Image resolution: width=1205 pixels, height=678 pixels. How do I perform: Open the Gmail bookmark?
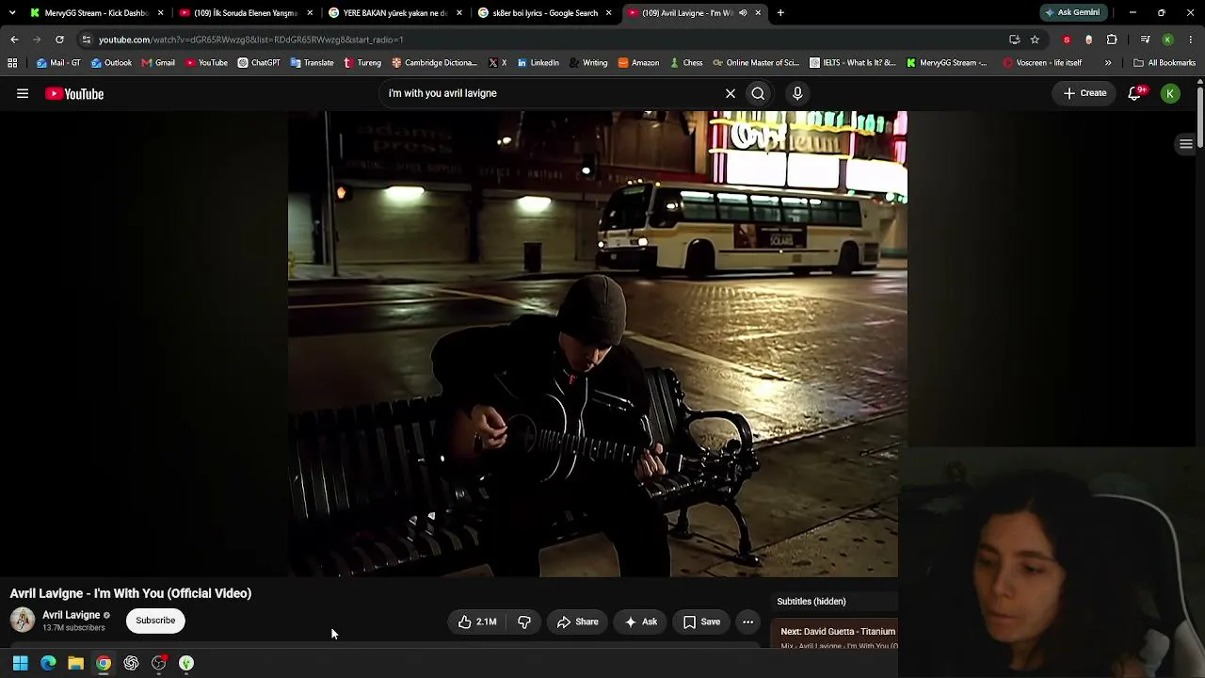[x=158, y=63]
